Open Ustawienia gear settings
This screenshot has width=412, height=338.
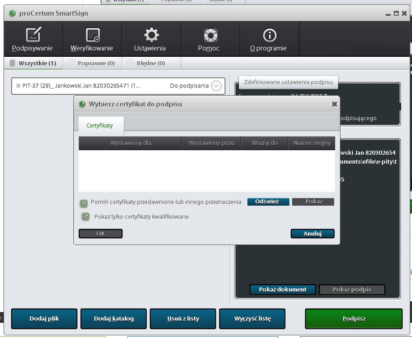tap(151, 39)
